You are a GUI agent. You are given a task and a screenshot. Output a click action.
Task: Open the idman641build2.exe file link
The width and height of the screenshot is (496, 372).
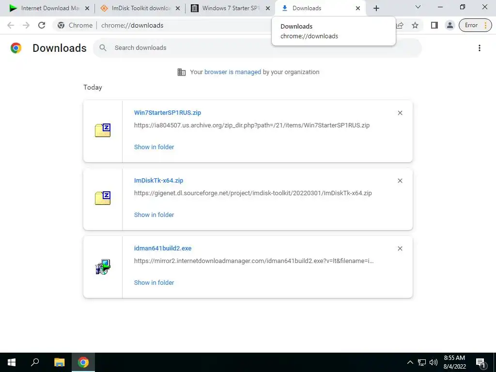(x=163, y=248)
